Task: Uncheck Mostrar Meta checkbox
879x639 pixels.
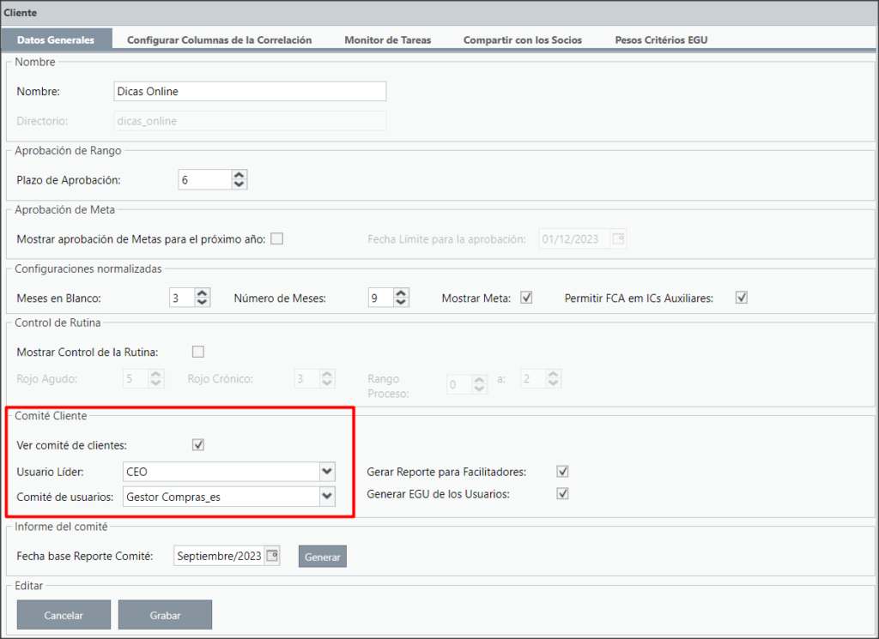Action: [x=526, y=298]
